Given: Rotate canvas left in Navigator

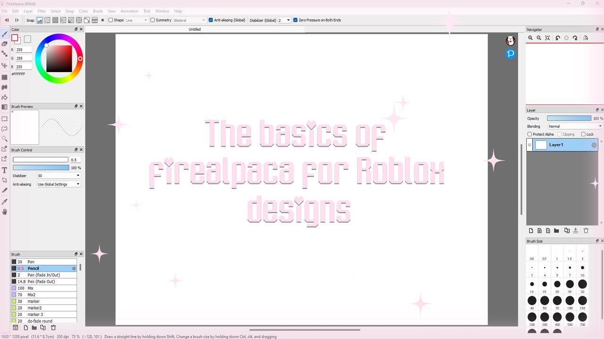Looking at the screenshot, I should [x=558, y=38].
